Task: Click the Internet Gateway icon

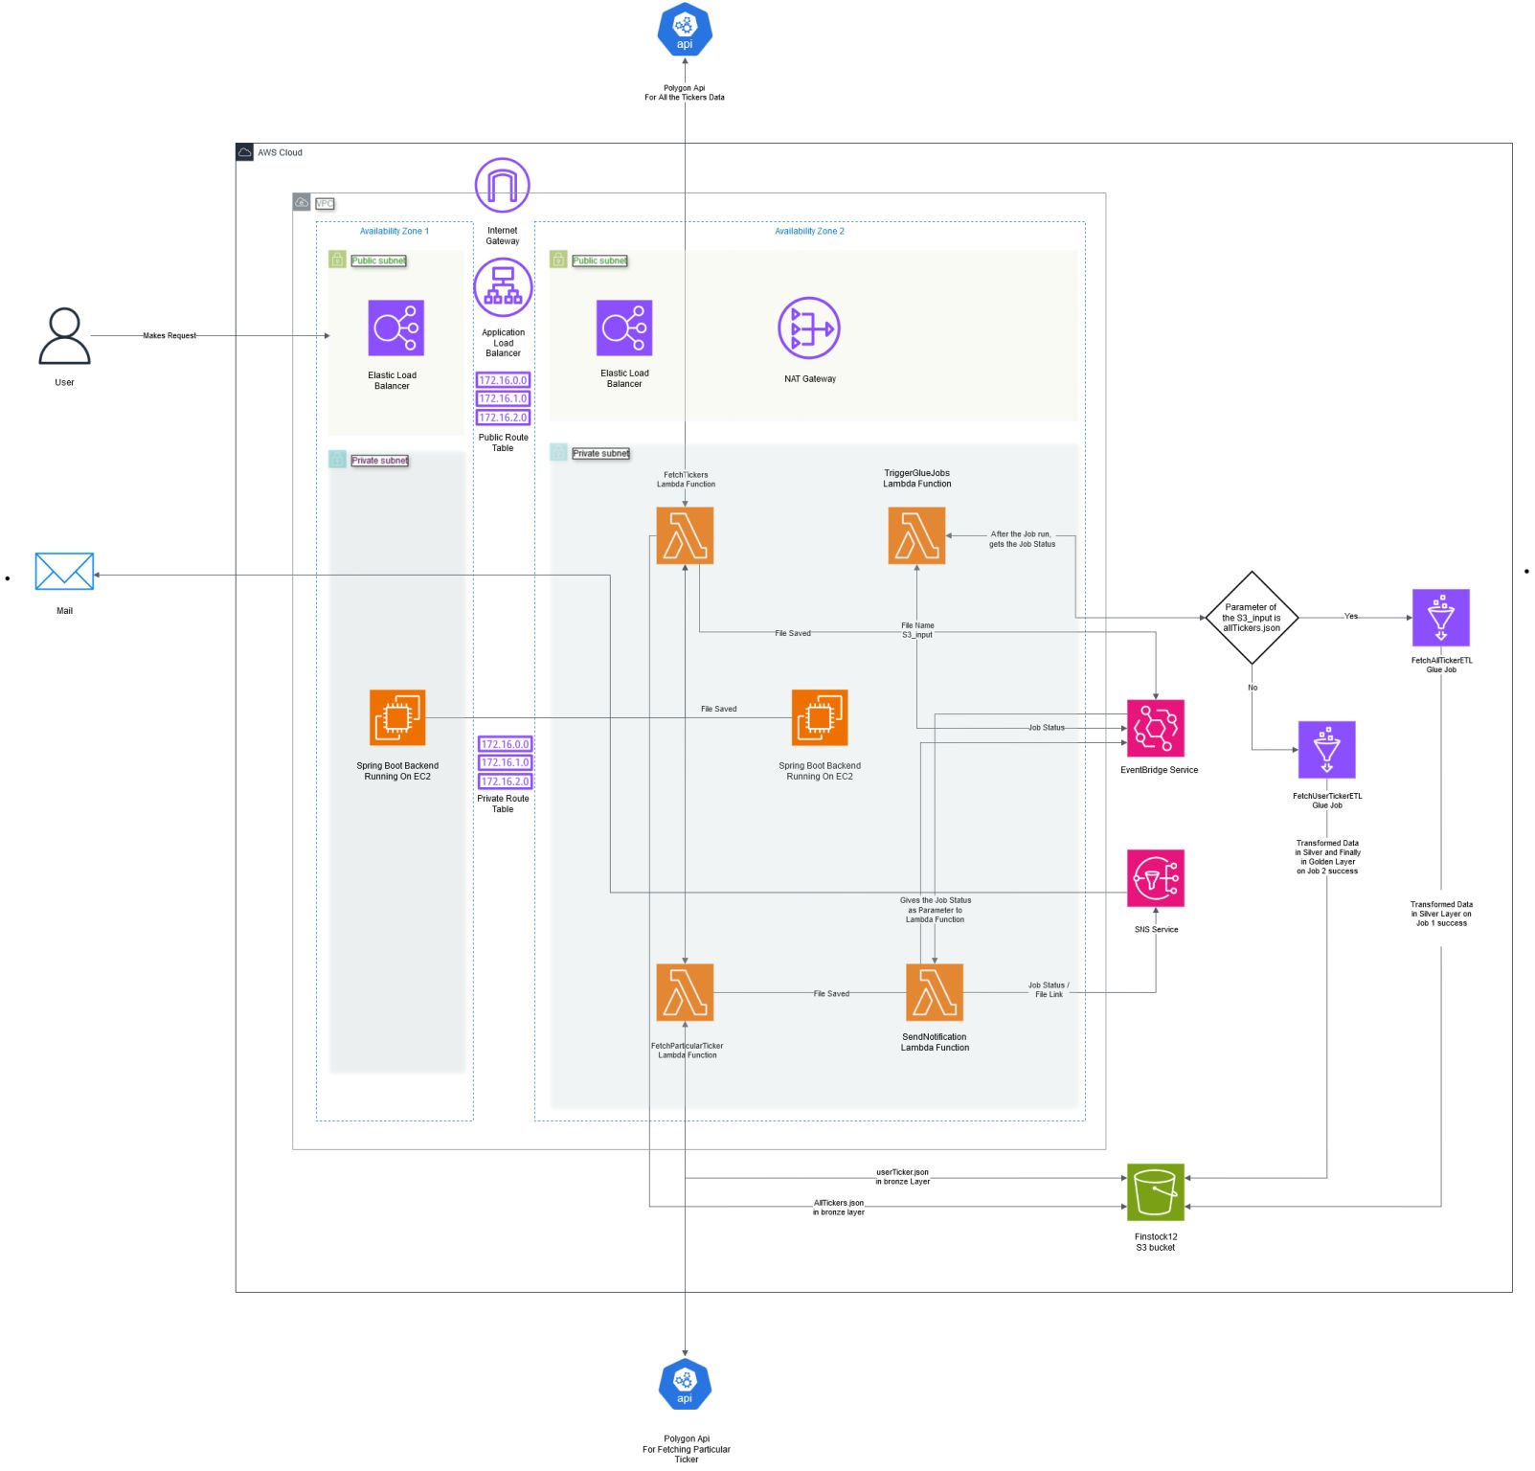Action: 503,186
